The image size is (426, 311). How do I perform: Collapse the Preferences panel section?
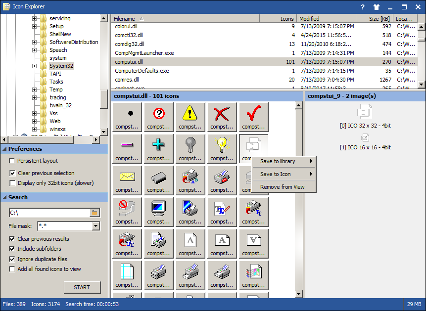[4, 149]
